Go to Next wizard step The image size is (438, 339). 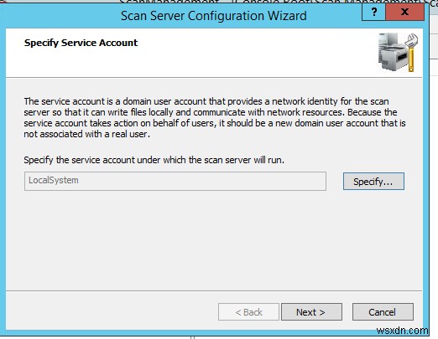click(311, 311)
